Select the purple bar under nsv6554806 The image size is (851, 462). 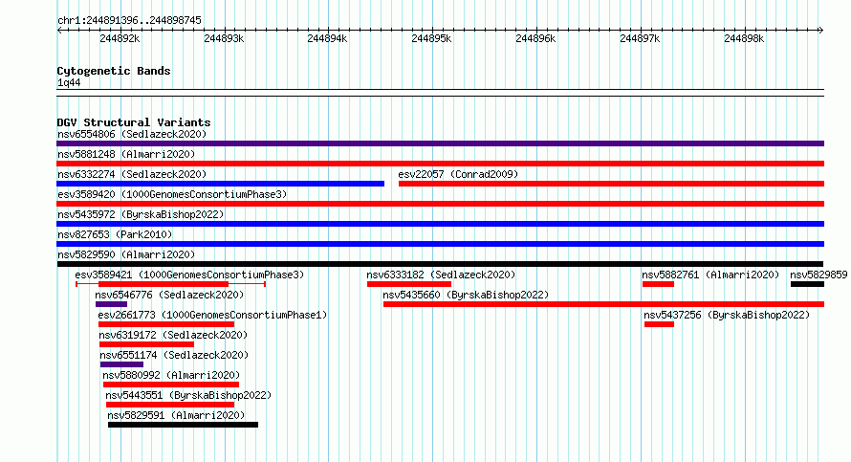click(440, 143)
